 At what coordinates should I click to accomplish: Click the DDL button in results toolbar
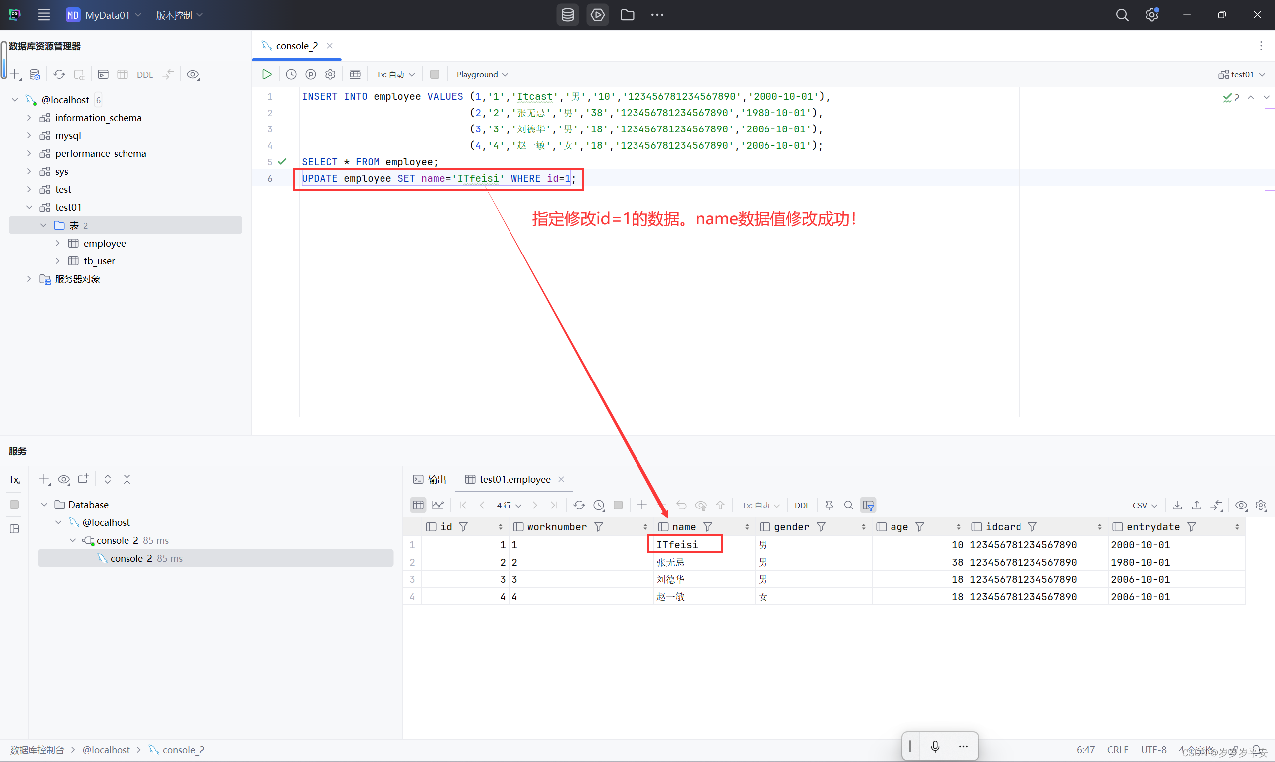click(801, 506)
